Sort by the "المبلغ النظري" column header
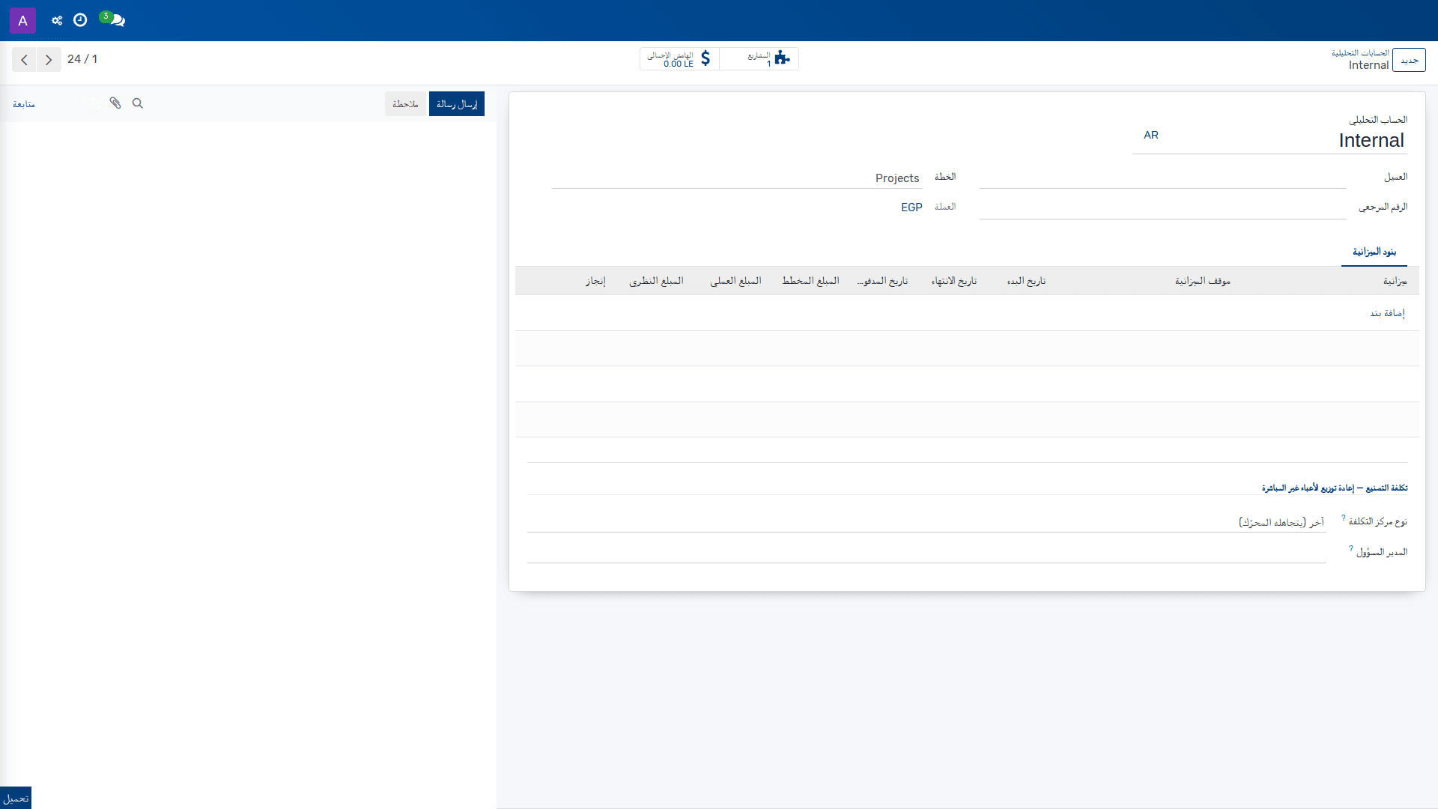 click(657, 281)
